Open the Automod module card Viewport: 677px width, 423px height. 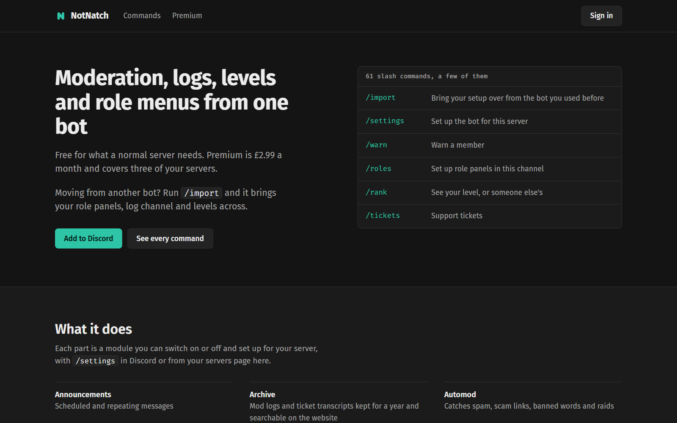(x=533, y=400)
